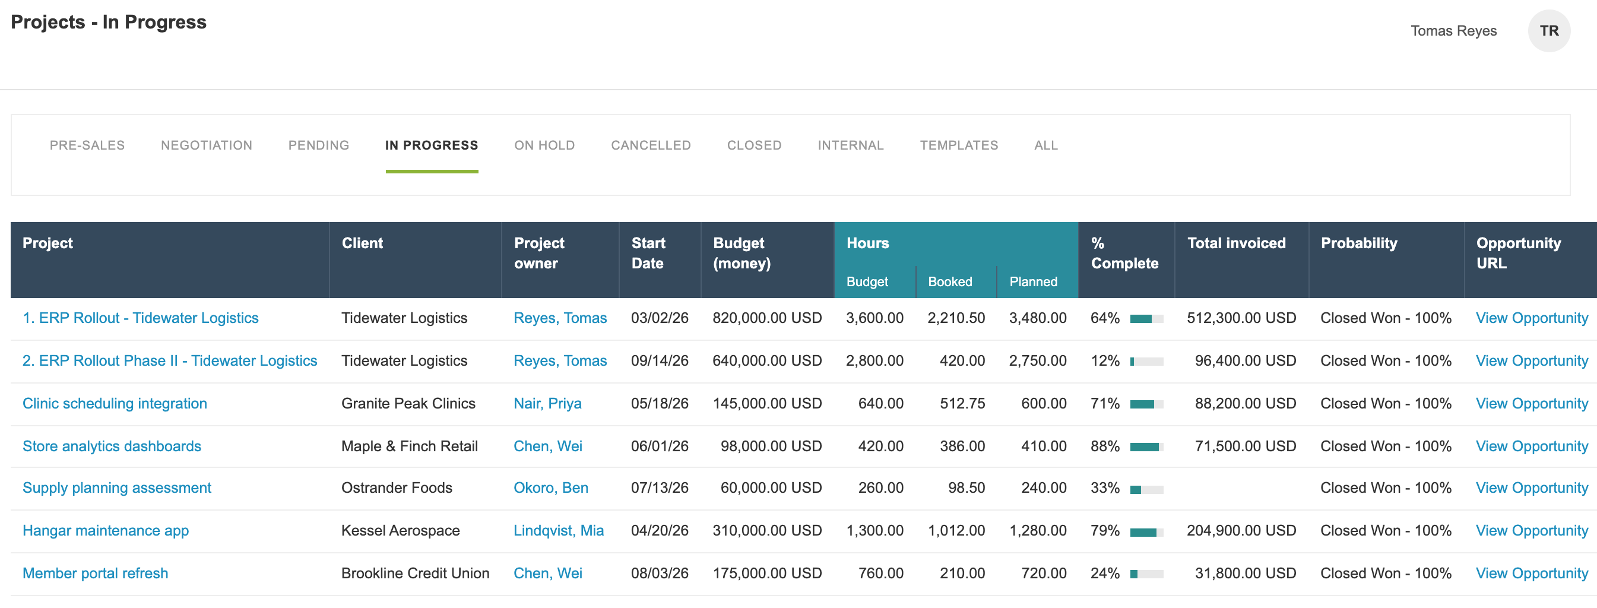
Task: Sort by Start Date column header
Action: click(x=648, y=253)
